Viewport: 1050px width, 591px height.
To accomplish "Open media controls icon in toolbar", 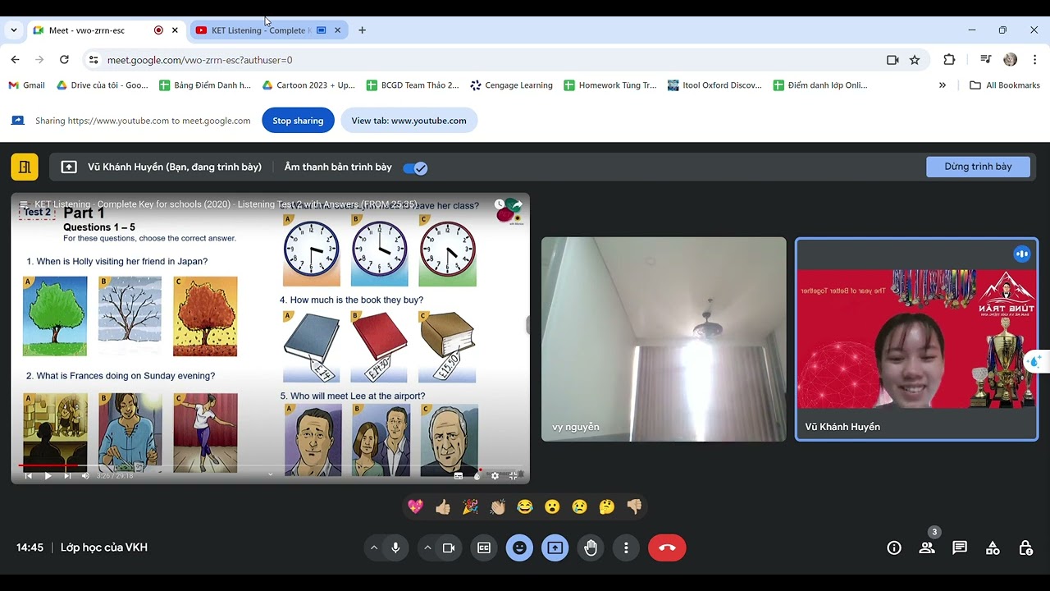I will tap(985, 60).
